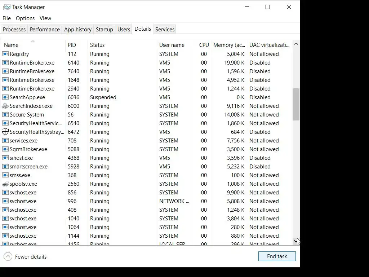This screenshot has width=369, height=277.
Task: Click the scrollbar down arrow
Action: click(x=296, y=241)
